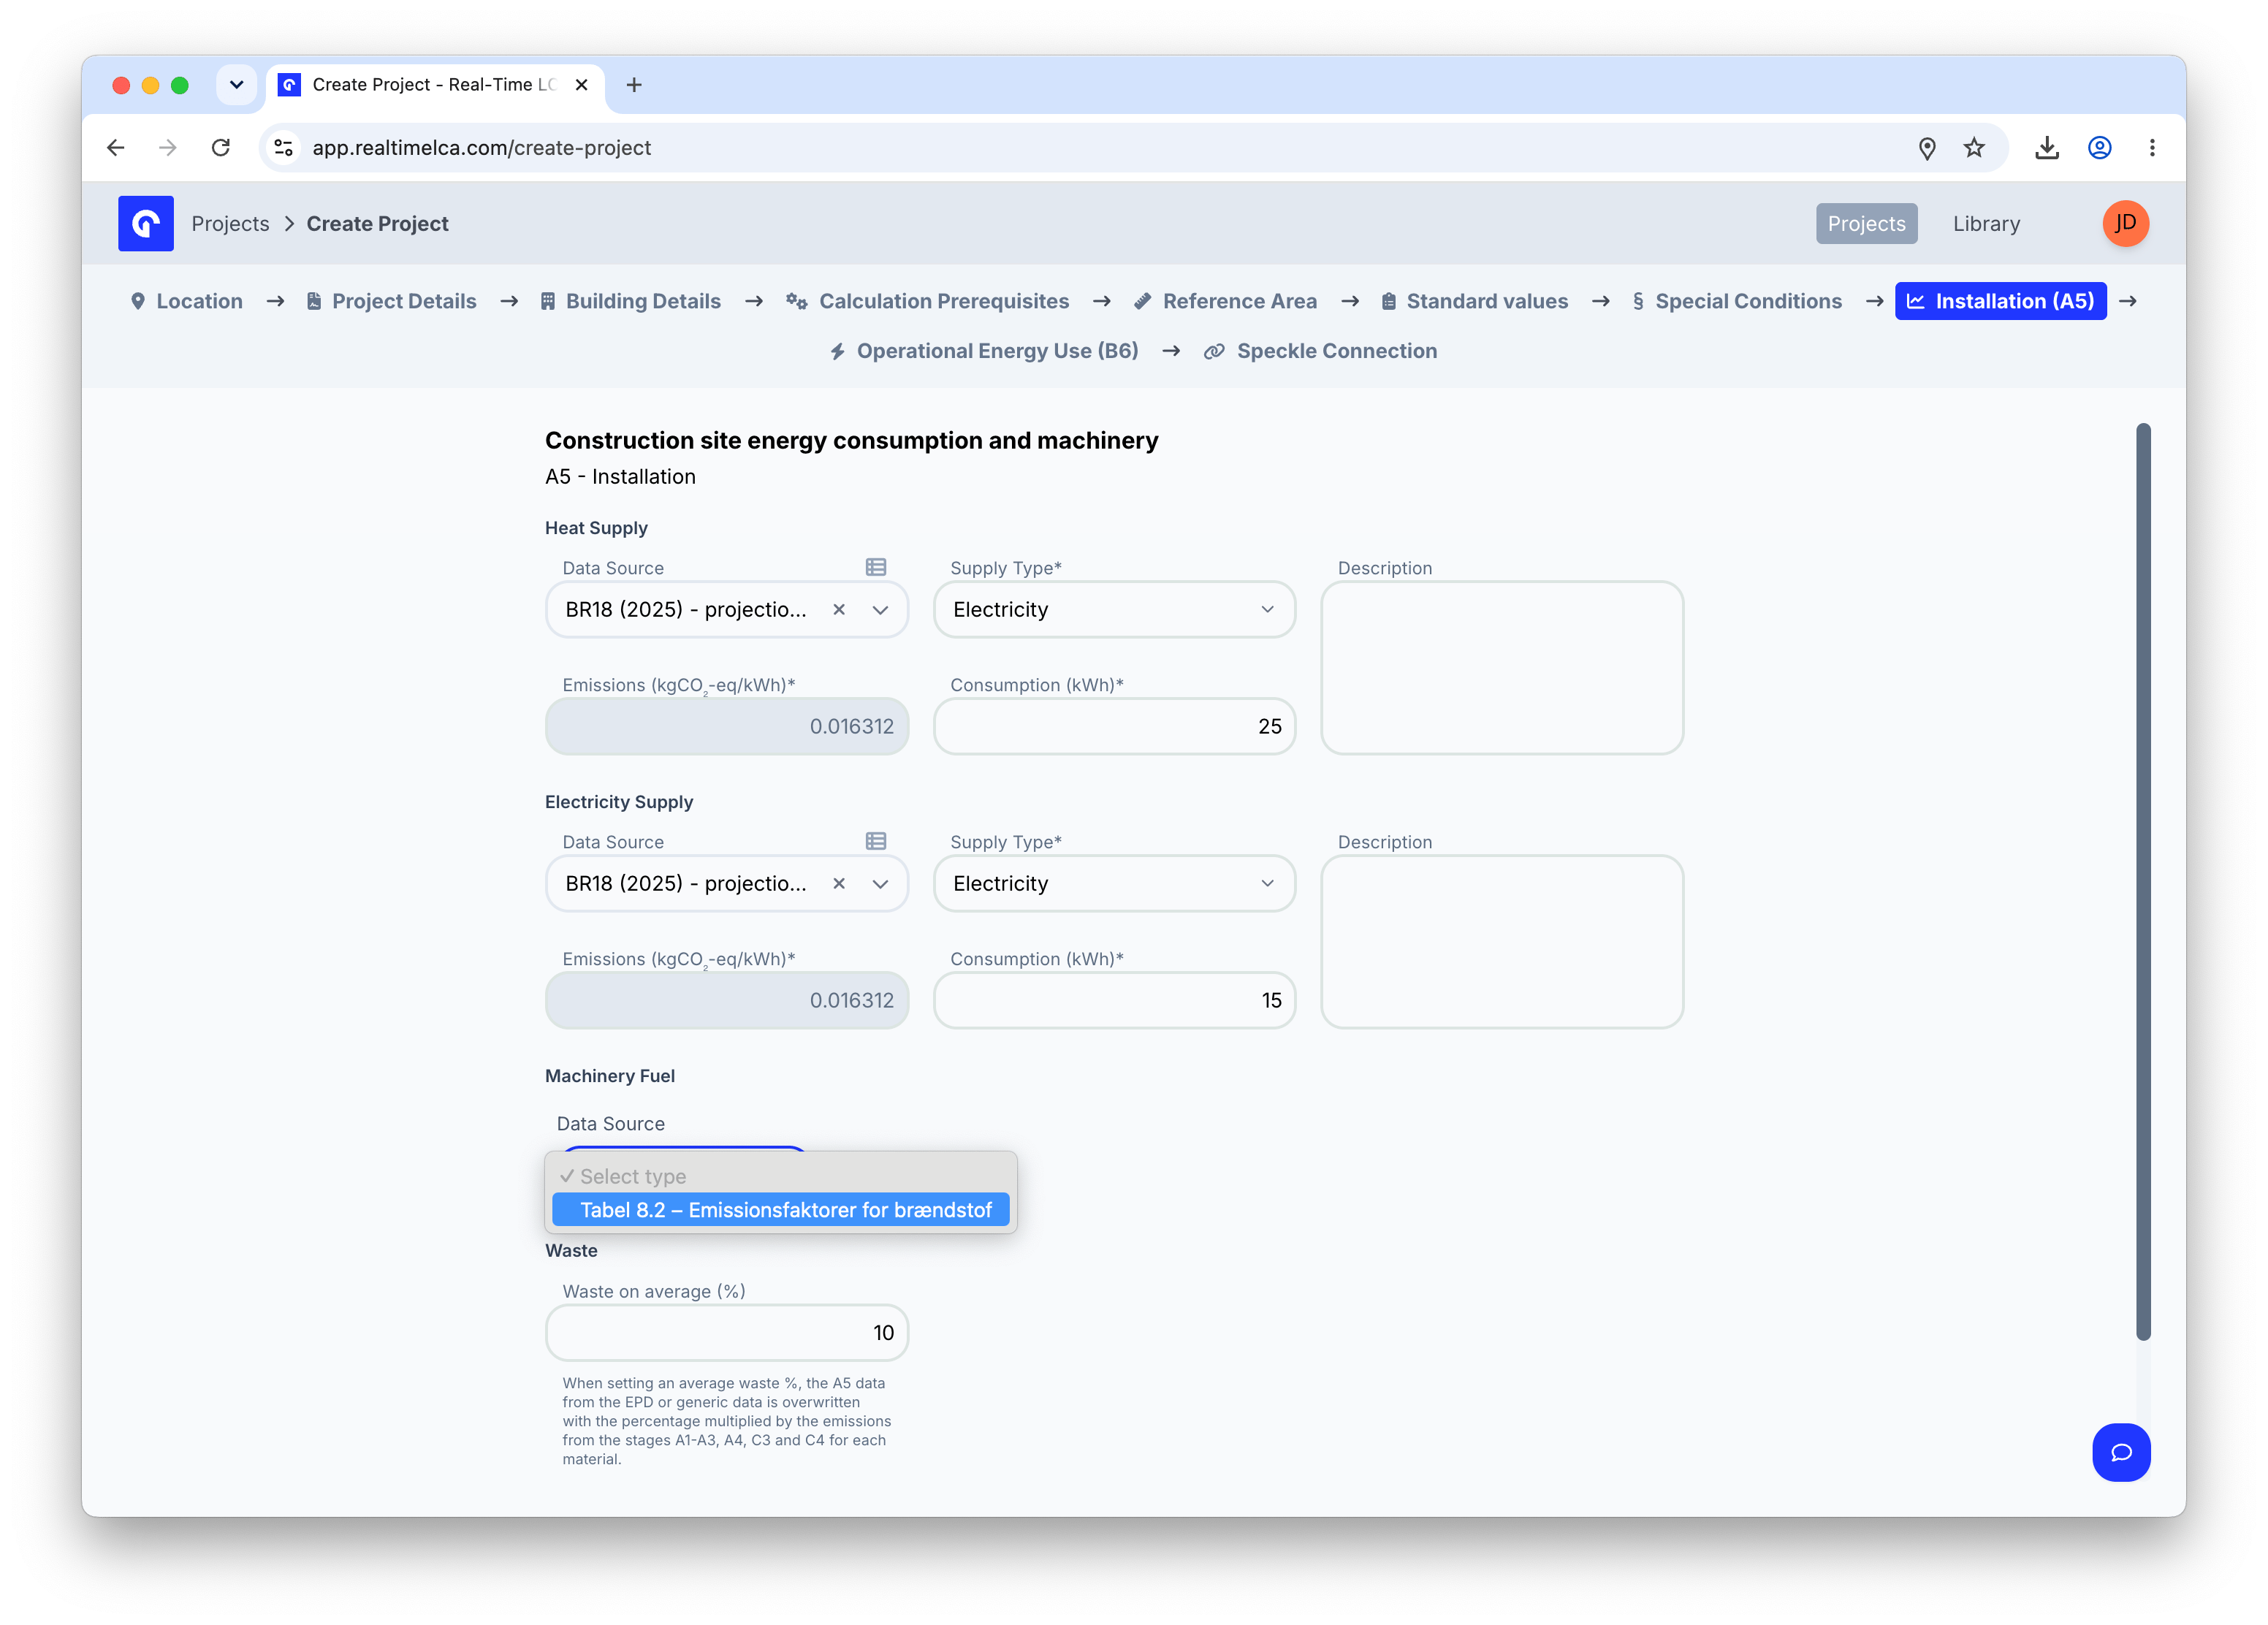Click the JD user avatar
The height and width of the screenshot is (1625, 2268).
[x=2125, y=223]
